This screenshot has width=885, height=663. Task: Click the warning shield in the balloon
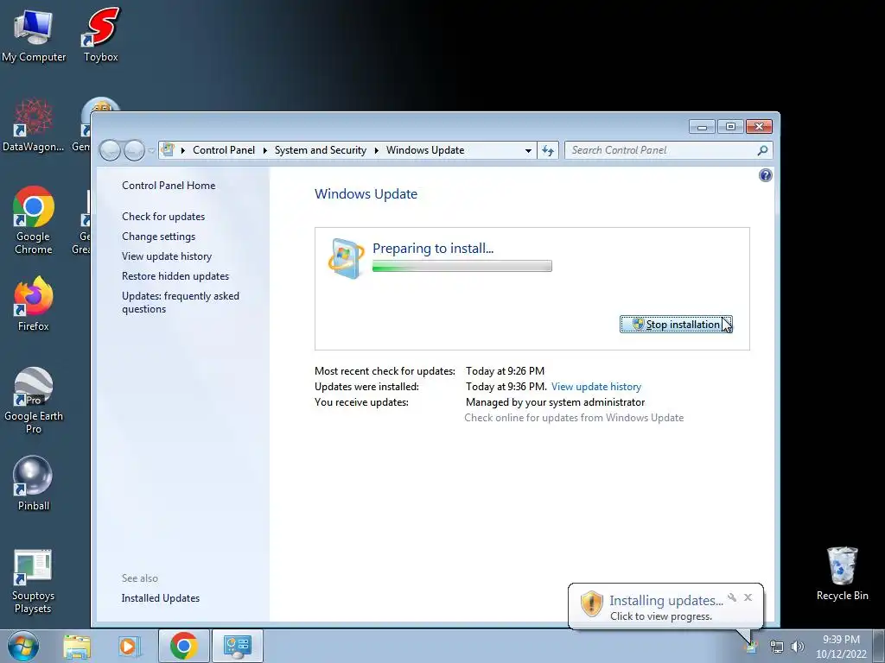[591, 603]
